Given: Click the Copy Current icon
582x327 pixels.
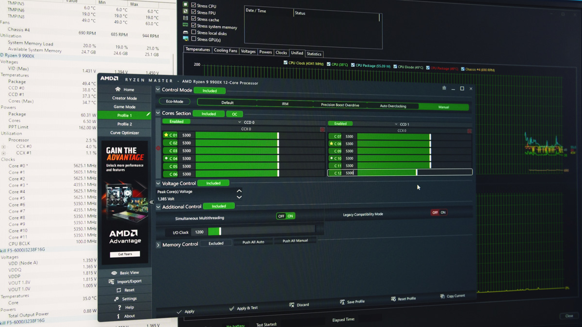Looking at the screenshot, I should (442, 296).
